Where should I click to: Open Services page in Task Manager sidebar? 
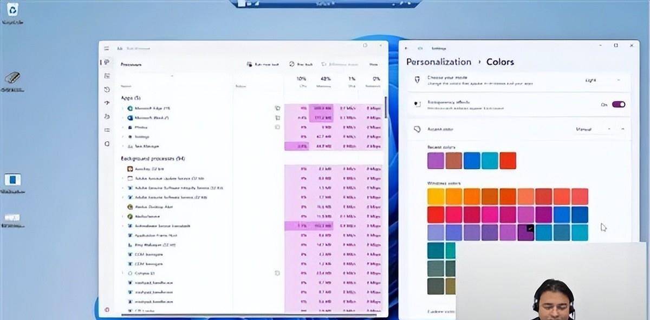pos(107,144)
